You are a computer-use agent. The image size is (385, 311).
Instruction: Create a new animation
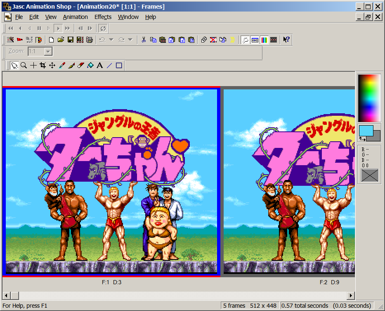(51, 40)
